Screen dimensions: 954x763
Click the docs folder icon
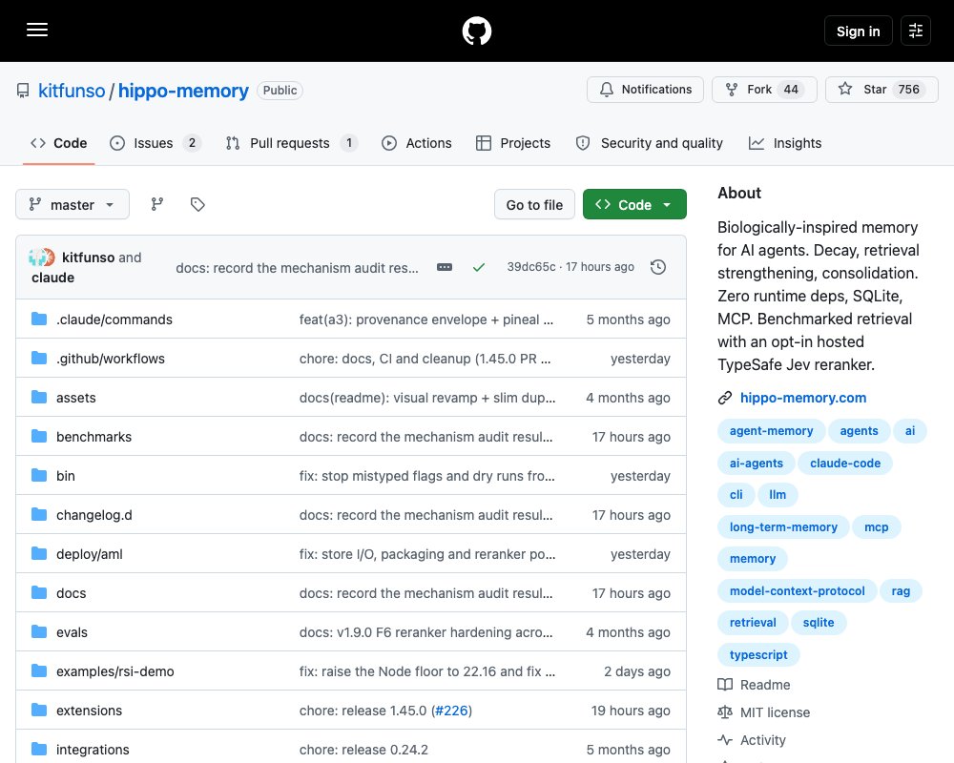tap(39, 592)
